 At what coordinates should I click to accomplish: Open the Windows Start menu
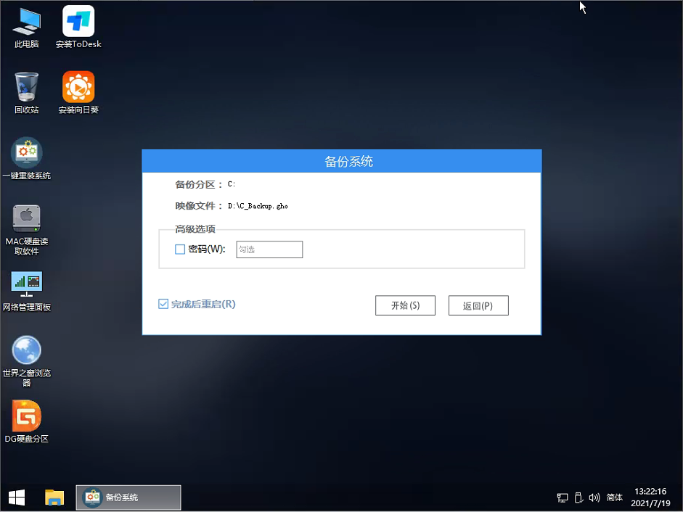pos(15,497)
